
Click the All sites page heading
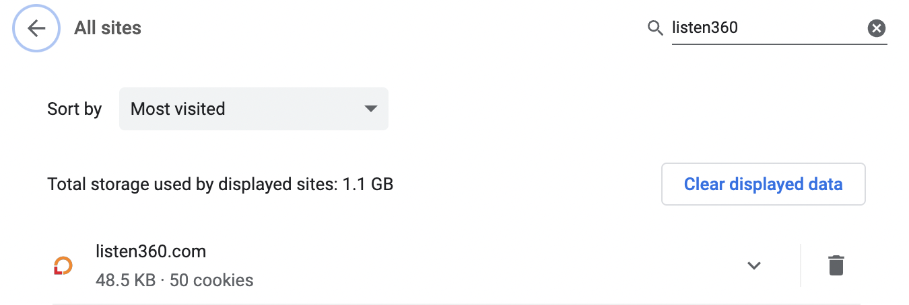click(108, 28)
